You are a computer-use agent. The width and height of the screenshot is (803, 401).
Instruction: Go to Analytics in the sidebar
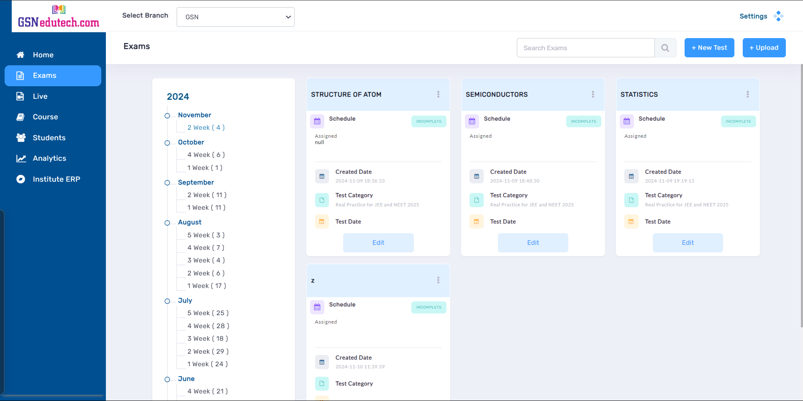point(49,158)
